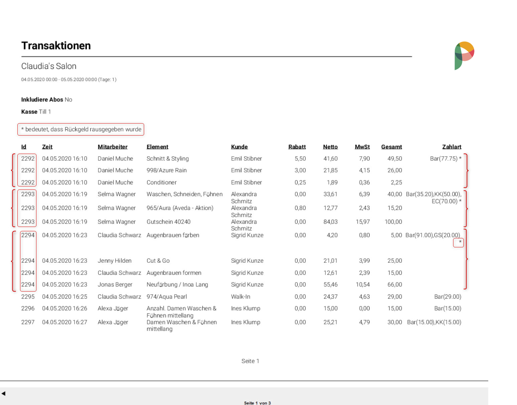The height and width of the screenshot is (405, 517).
Task: Click employee Jenny Hilden
Action: coord(115,261)
